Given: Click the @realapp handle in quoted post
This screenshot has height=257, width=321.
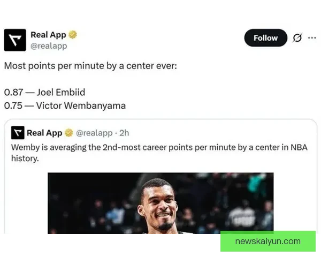Looking at the screenshot, I should [94, 133].
